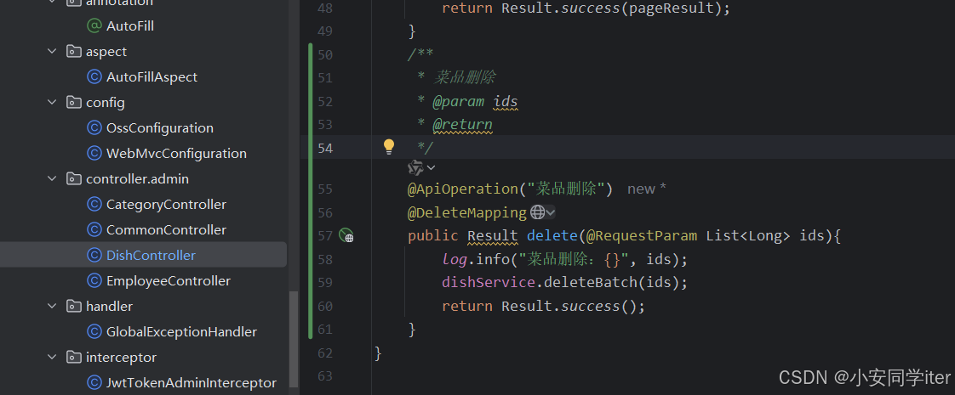Click the @RequestParam annotation
The height and width of the screenshot is (395, 955).
click(642, 236)
